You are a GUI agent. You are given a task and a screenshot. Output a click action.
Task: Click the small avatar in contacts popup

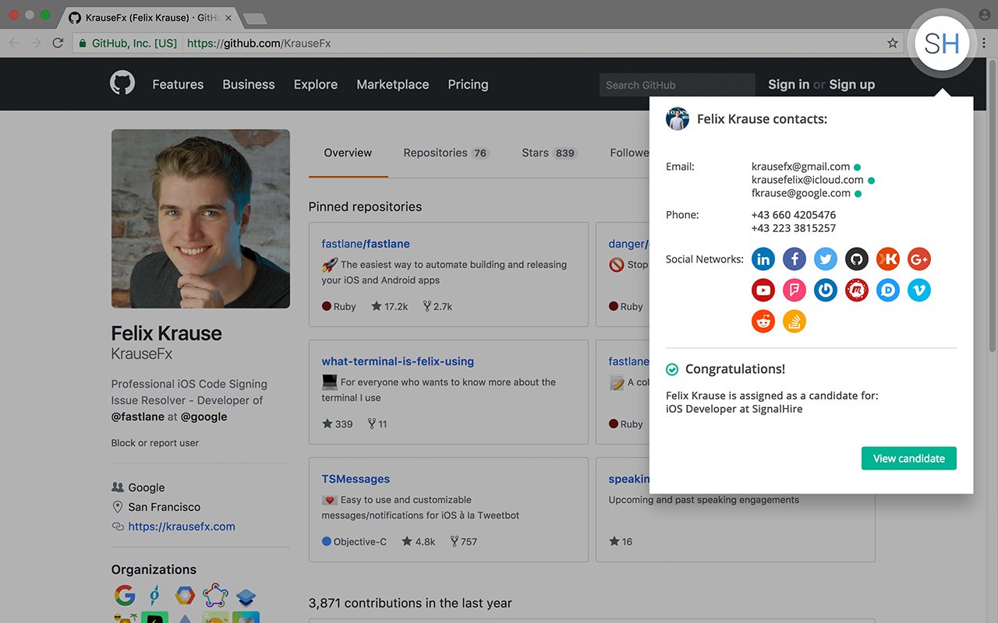tap(678, 118)
